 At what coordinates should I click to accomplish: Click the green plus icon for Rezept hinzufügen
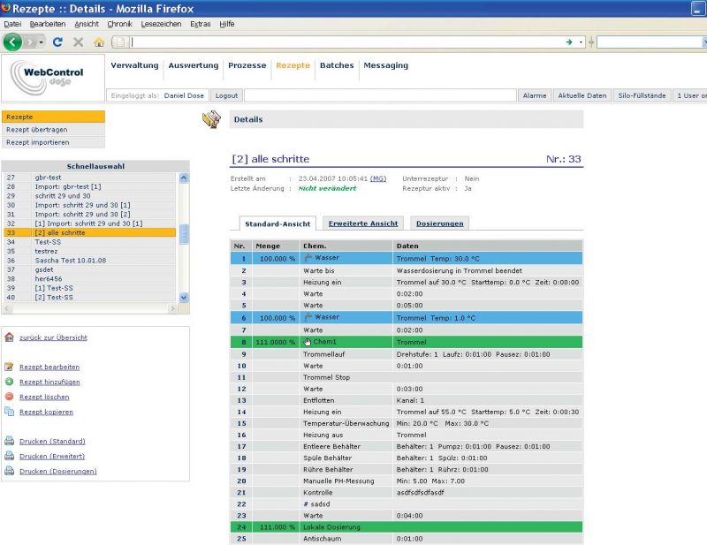pos(10,382)
